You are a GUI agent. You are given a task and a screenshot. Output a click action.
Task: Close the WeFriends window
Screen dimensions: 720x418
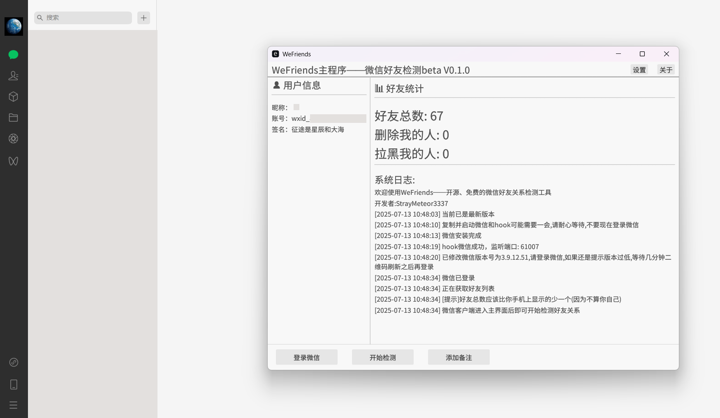pos(667,54)
